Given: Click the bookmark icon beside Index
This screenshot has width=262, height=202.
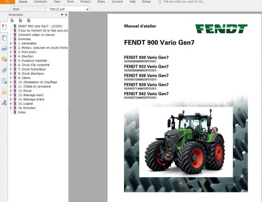Looking at the screenshot, I should [x=15, y=113].
